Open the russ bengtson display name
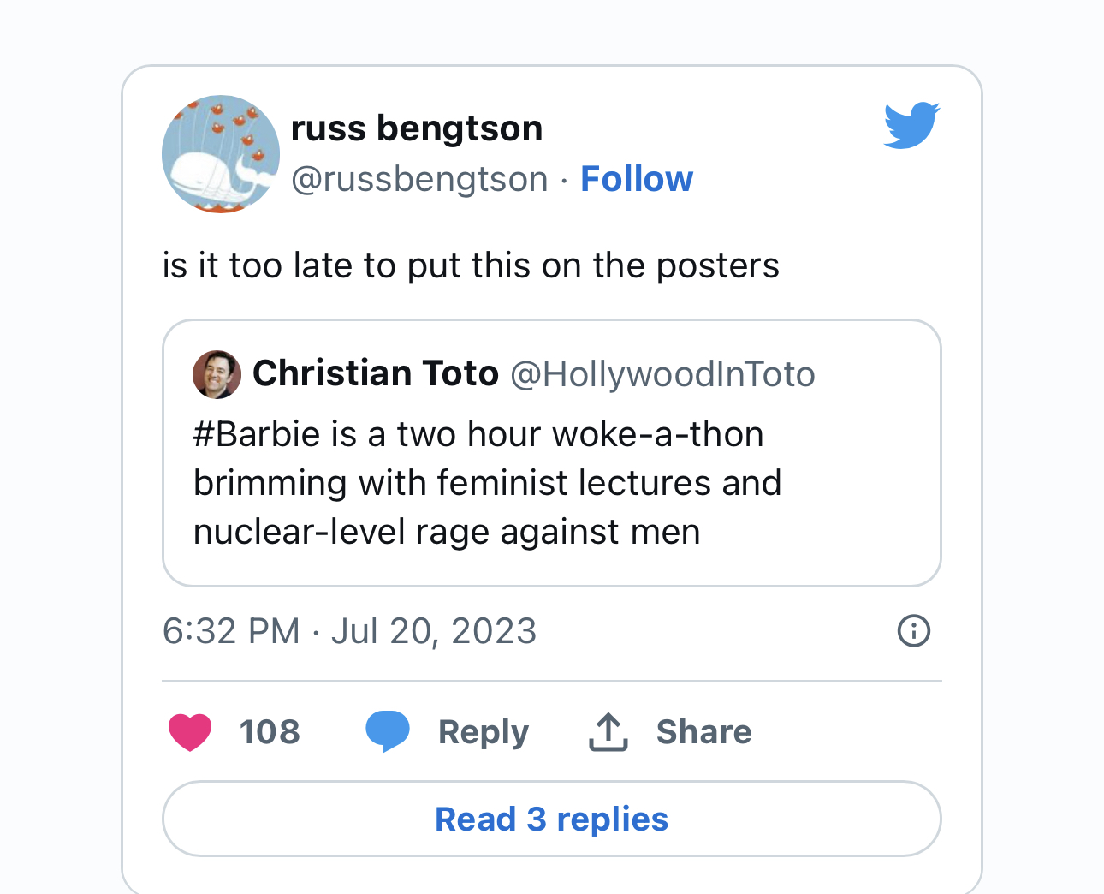The image size is (1104, 894). [417, 128]
